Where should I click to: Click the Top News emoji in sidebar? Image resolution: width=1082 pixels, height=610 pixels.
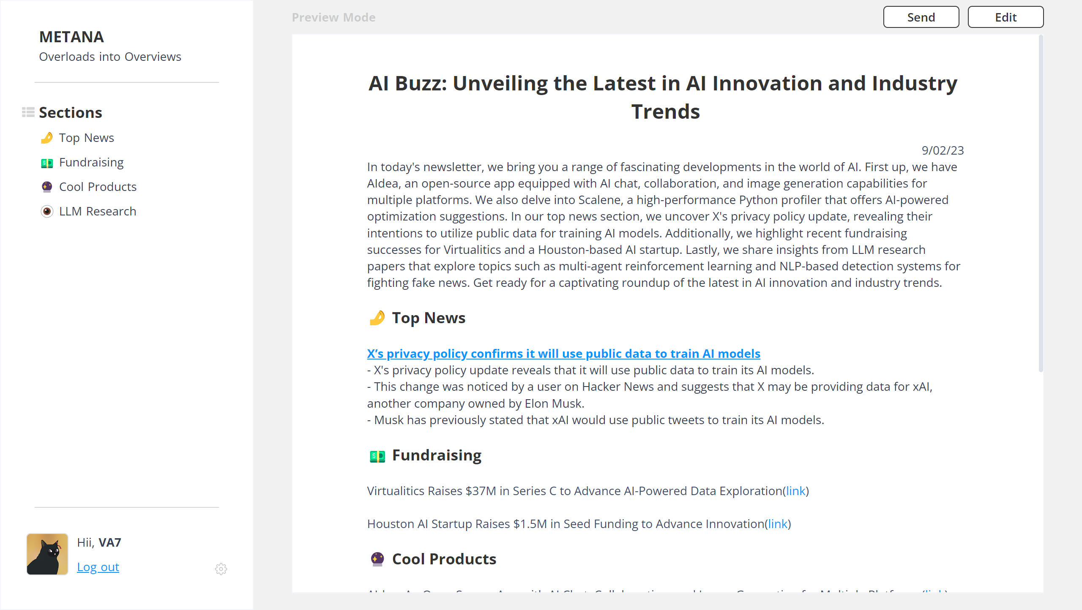click(x=47, y=138)
